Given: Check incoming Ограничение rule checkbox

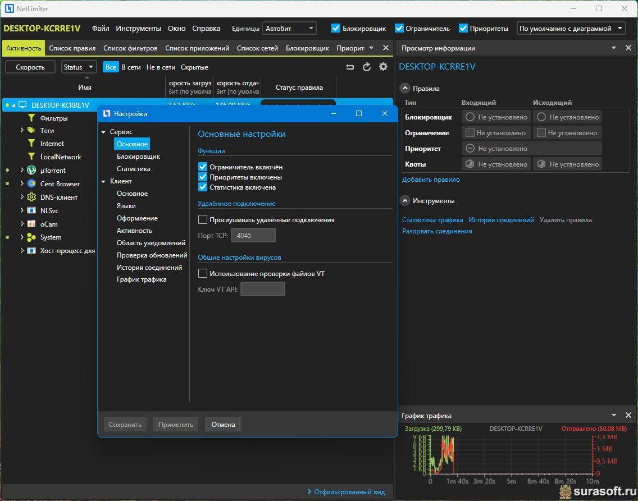Looking at the screenshot, I should pos(470,132).
